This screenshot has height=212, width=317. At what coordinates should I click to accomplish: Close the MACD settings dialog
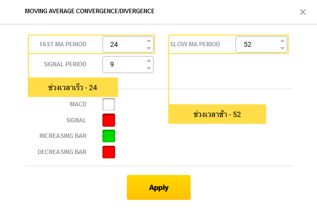[303, 12]
